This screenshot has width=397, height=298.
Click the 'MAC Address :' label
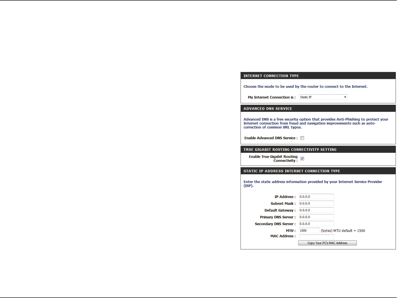point(283,236)
